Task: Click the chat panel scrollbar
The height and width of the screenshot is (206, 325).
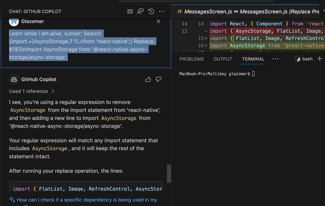Action: (169, 174)
